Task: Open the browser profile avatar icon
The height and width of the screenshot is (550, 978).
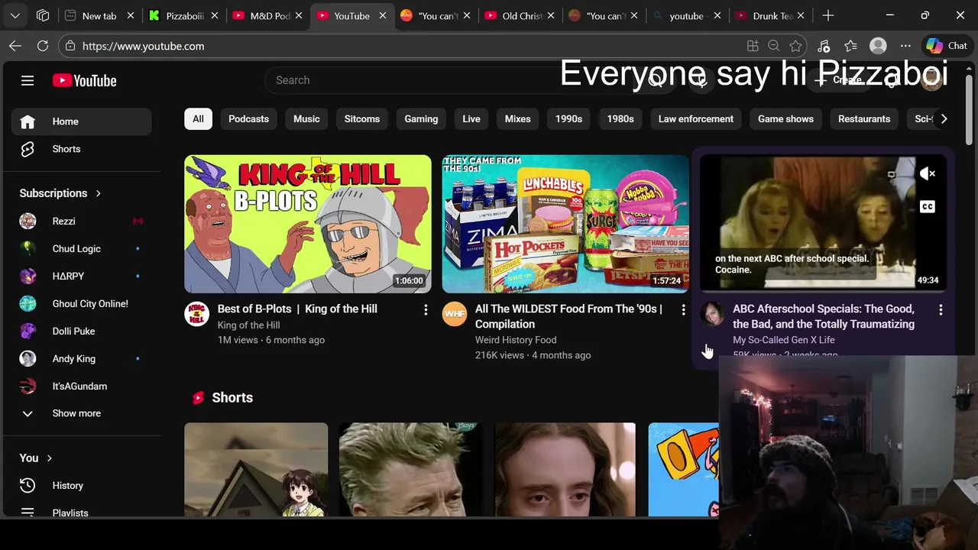Action: pyautogui.click(x=878, y=46)
